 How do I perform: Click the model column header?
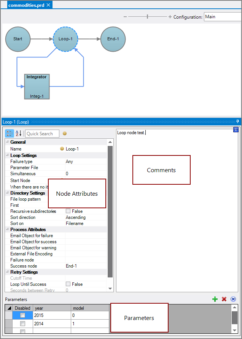[90, 308]
